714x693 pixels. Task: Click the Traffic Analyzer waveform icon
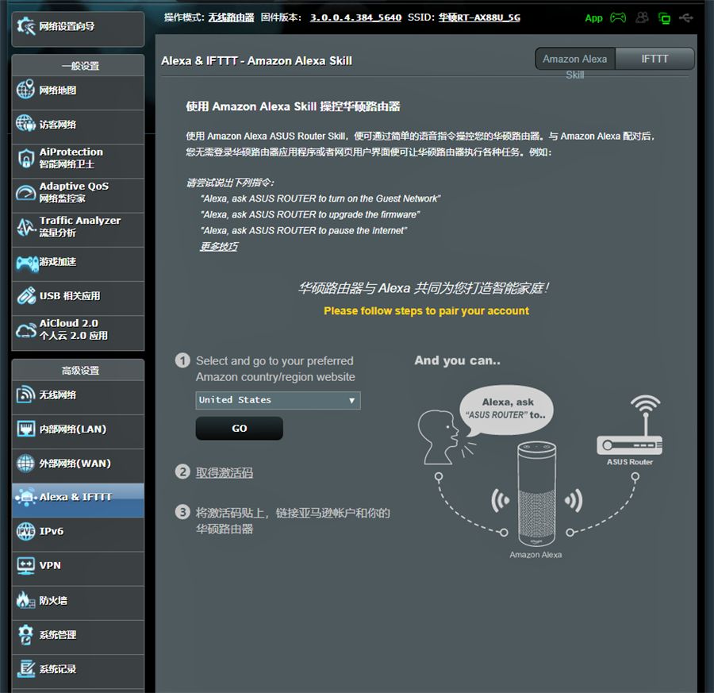(25, 227)
